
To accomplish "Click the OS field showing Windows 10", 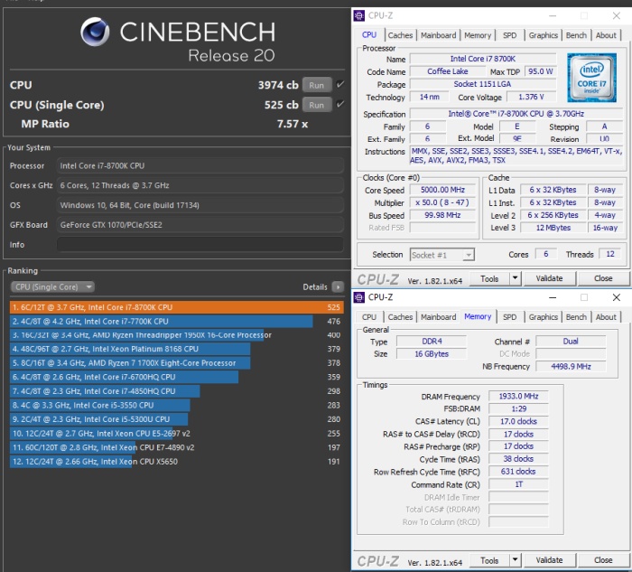I will point(200,205).
